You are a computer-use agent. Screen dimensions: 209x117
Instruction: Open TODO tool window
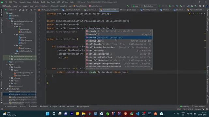point(23,107)
